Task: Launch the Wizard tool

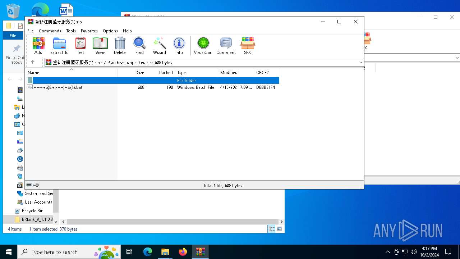Action: tap(159, 46)
